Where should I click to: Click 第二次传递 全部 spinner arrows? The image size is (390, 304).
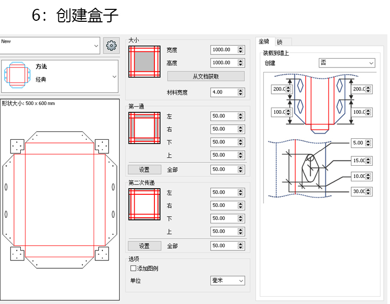tap(241, 246)
